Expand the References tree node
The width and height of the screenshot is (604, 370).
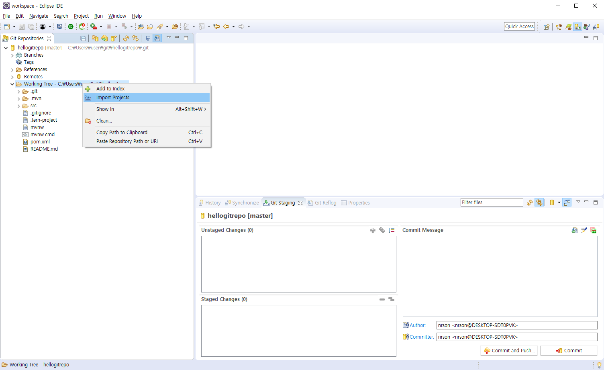[12, 70]
